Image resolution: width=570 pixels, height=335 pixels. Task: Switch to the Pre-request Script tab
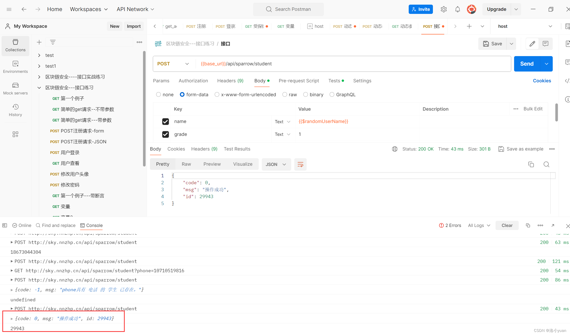tap(299, 81)
